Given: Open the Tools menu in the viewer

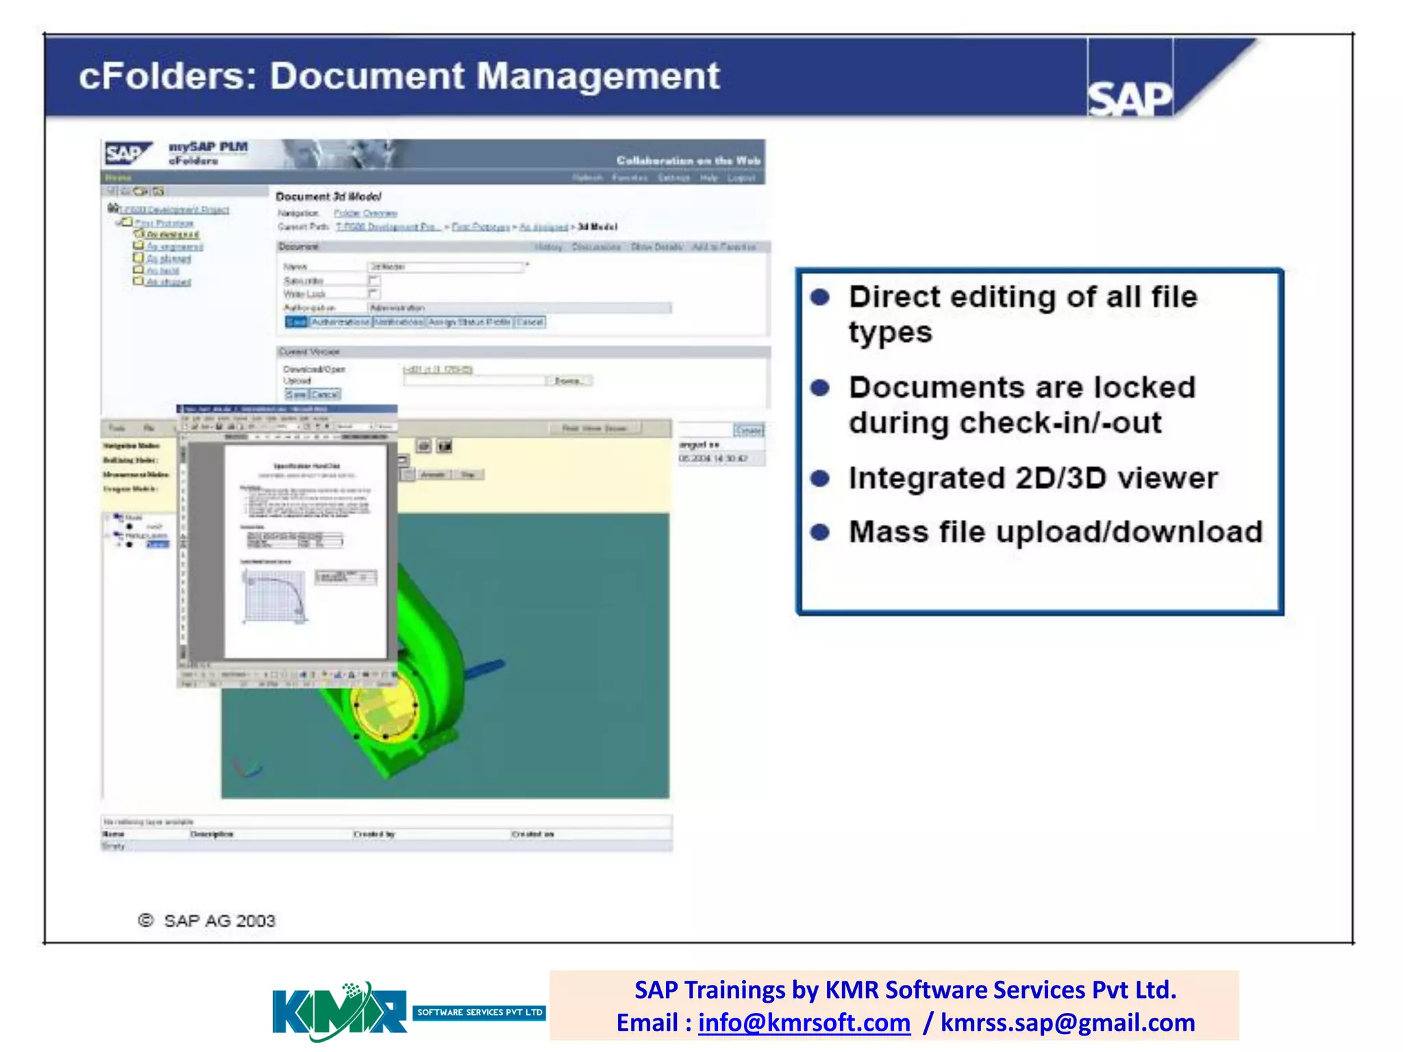Looking at the screenshot, I should (x=117, y=429).
